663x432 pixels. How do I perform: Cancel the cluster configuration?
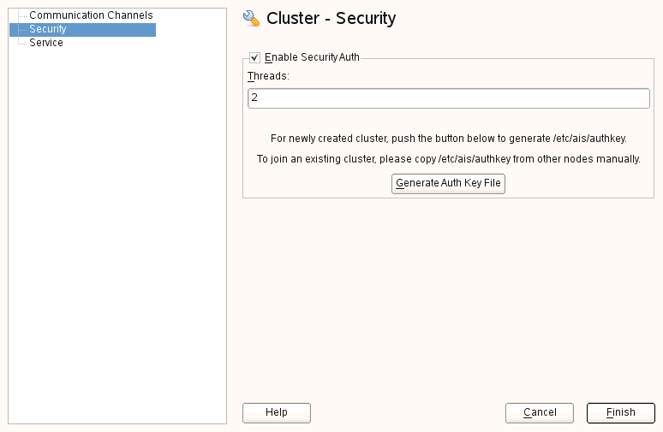tap(540, 412)
